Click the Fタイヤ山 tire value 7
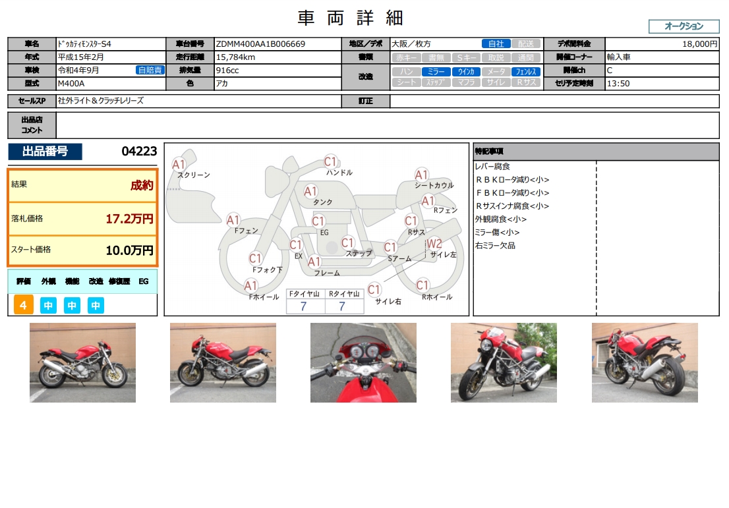729x508 pixels. (x=304, y=306)
